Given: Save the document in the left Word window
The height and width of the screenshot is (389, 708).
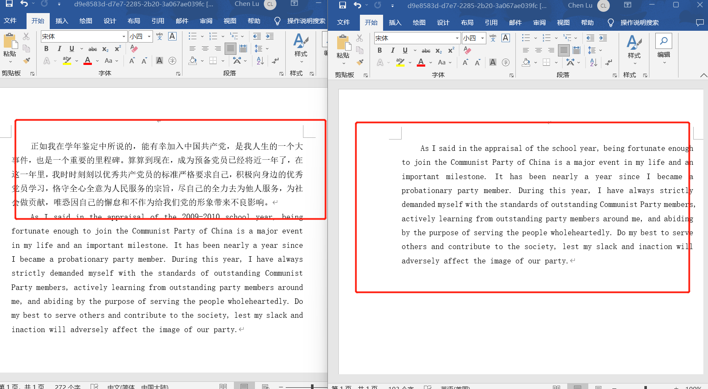Looking at the screenshot, I should point(9,4).
